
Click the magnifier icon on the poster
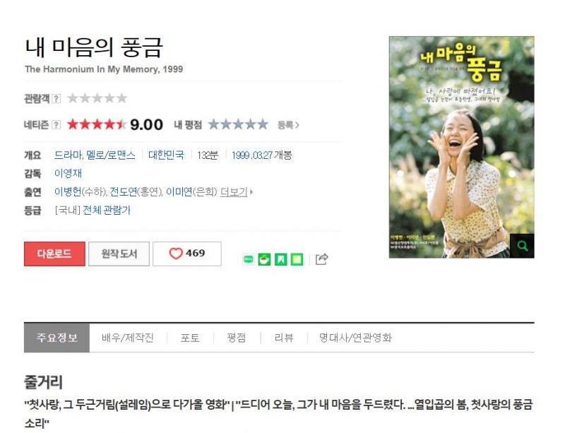click(522, 246)
